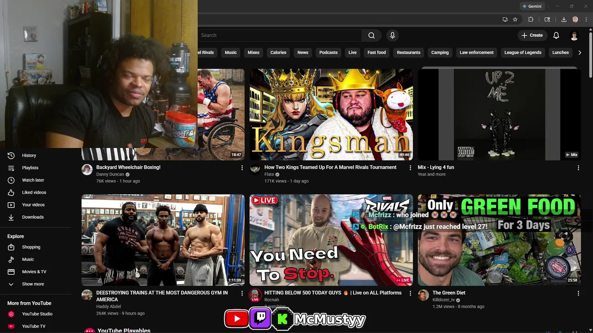Open The Green Diet title link
593x333 pixels.
click(449, 293)
